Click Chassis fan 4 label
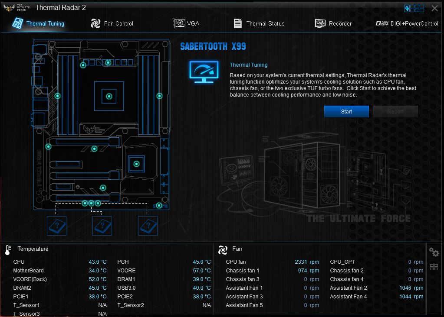The image size is (444, 317). (x=347, y=279)
